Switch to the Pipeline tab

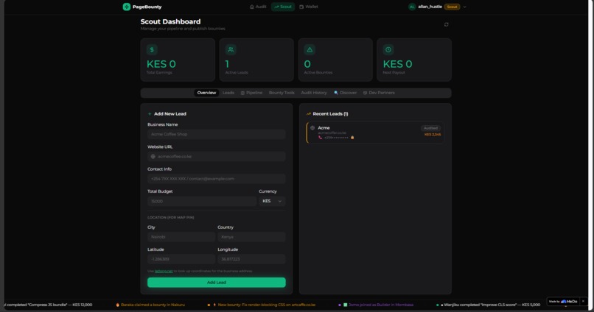[x=251, y=93]
